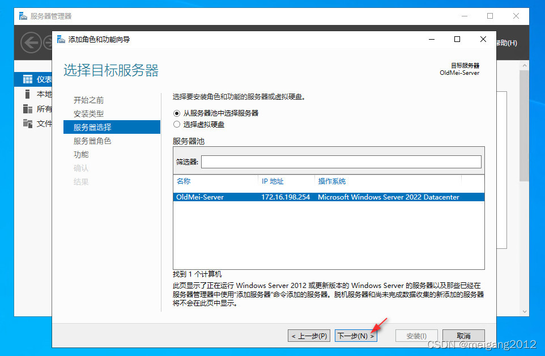The image size is (545, 356).
Task: Click the 取消 button
Action: pyautogui.click(x=463, y=336)
